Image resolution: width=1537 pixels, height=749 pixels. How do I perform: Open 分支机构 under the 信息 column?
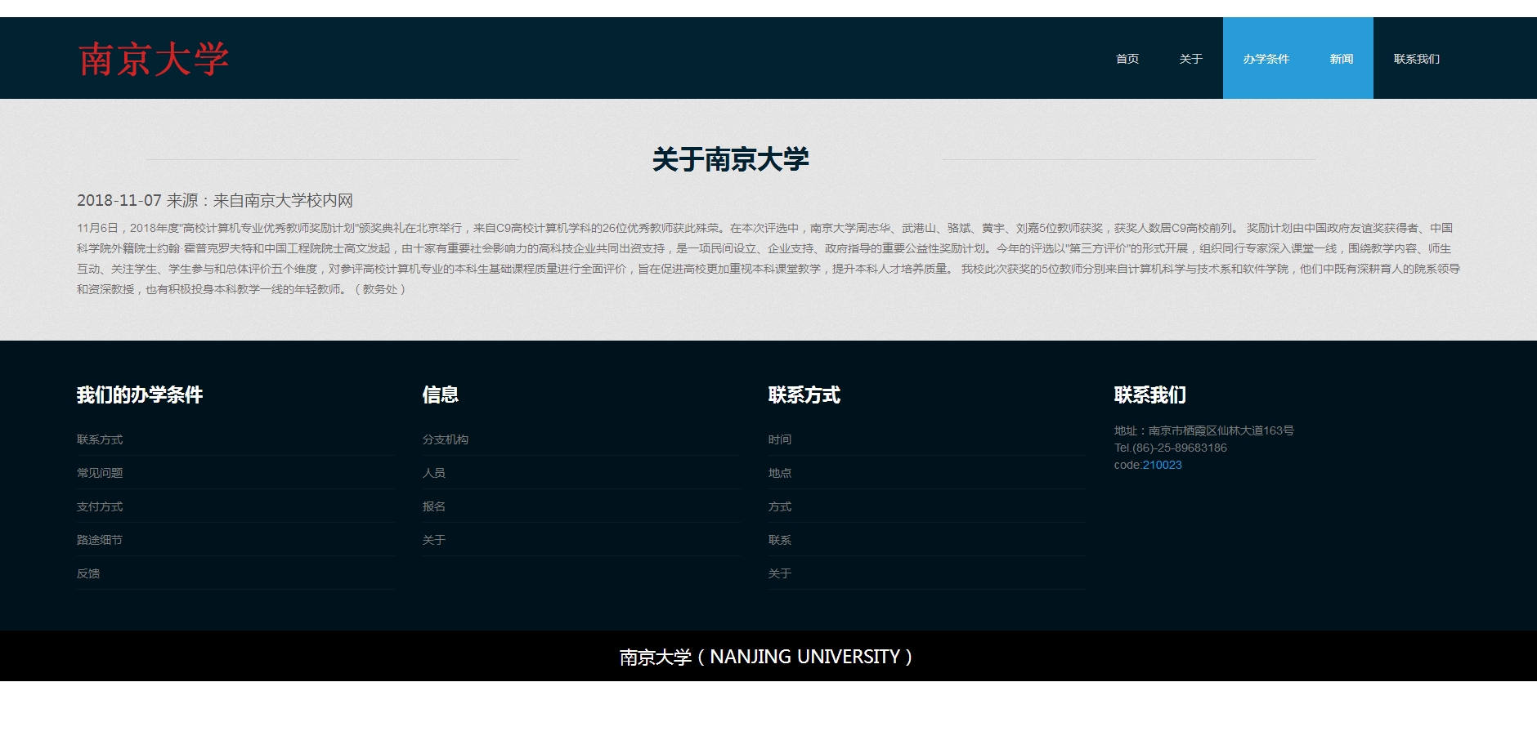446,439
